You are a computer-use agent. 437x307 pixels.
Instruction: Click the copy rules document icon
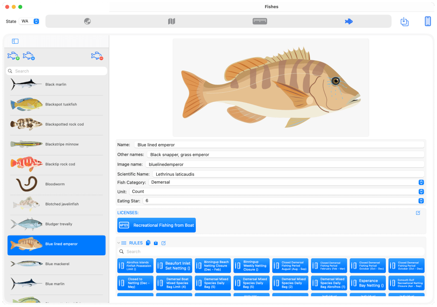148,243
